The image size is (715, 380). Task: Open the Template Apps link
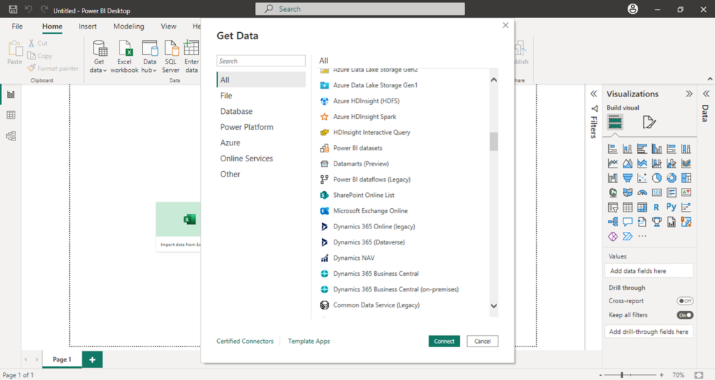(309, 341)
